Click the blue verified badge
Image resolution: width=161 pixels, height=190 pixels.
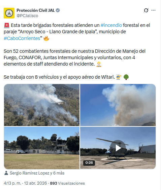click(58, 10)
